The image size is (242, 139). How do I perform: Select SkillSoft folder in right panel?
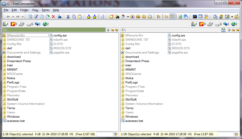[129, 100]
